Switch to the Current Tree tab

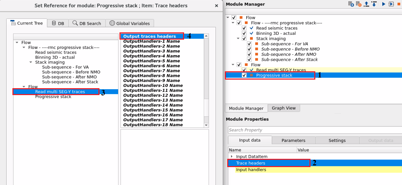pos(27,23)
